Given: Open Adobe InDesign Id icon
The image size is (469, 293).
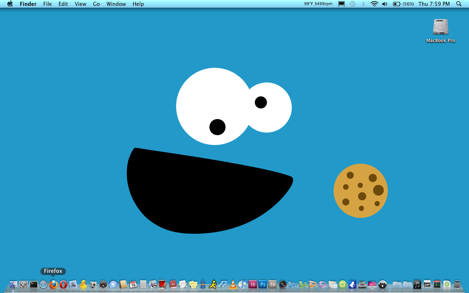Looking at the screenshot, I should 253,285.
